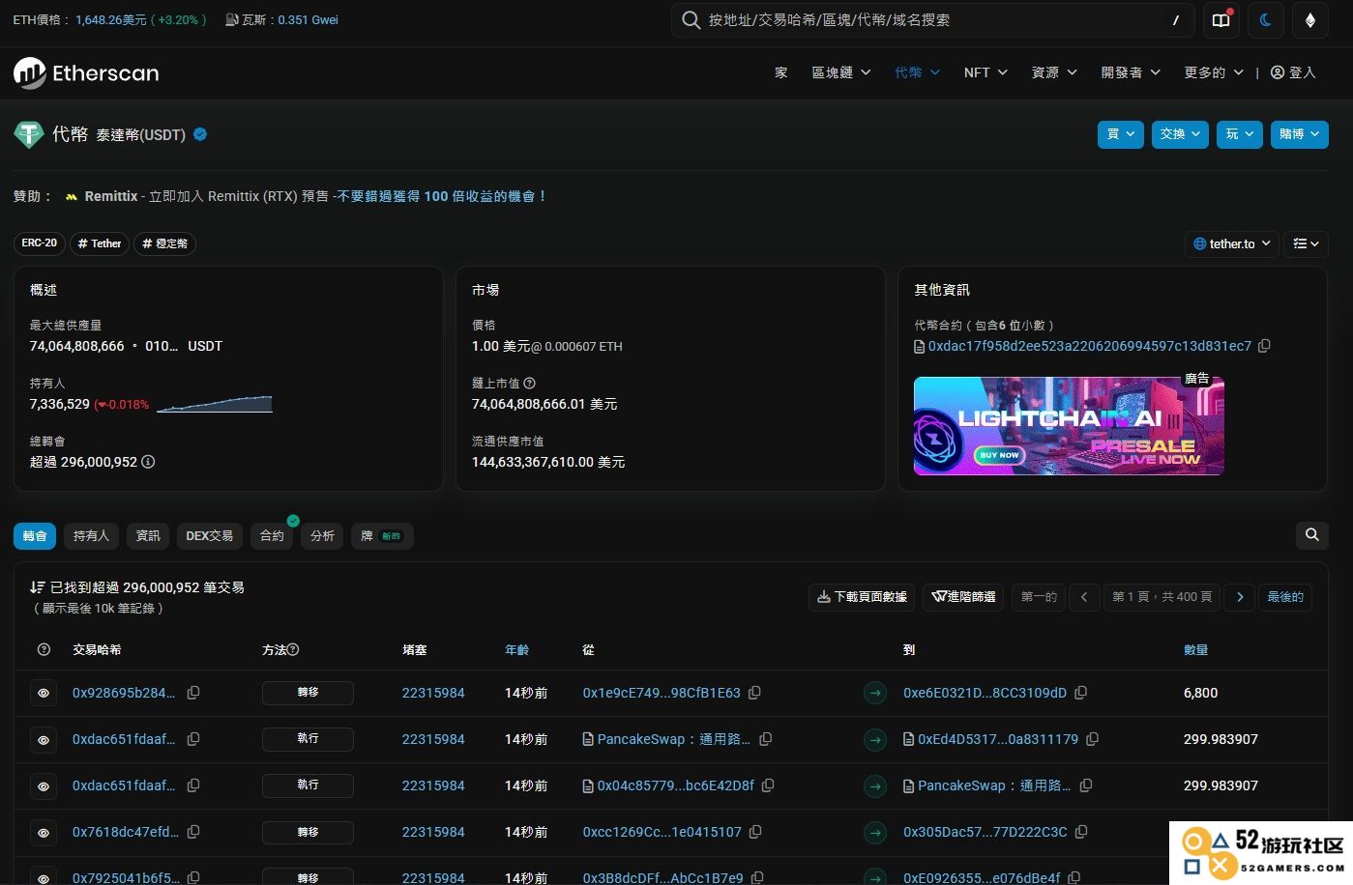Jump to 最後的 last page
The image size is (1353, 885).
pyautogui.click(x=1285, y=597)
